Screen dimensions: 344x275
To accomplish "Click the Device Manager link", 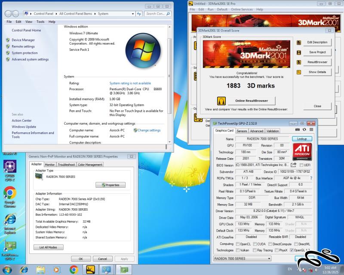I will point(23,40).
